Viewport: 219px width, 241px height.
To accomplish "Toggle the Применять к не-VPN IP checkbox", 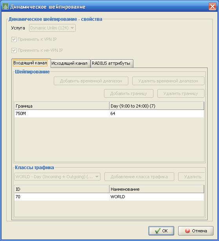I will pos(14,50).
